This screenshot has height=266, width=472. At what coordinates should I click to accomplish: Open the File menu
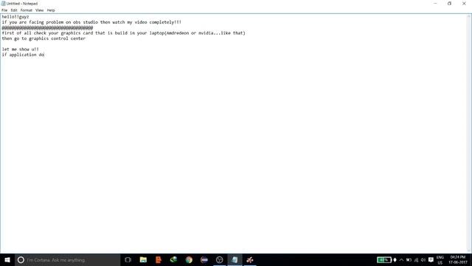4,10
